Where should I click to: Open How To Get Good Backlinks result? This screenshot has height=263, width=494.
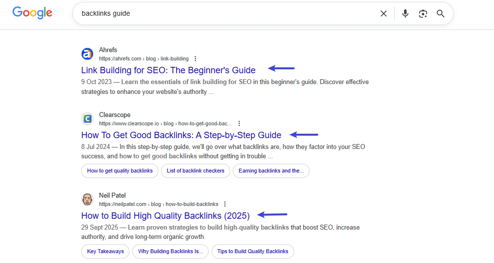tap(181, 135)
